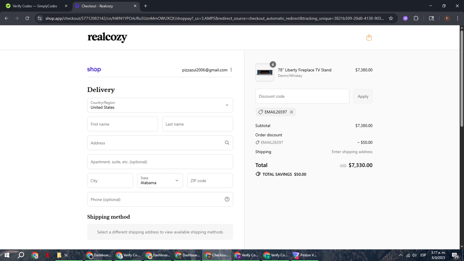Click the City input field
Image resolution: width=464 pixels, height=261 pixels.
click(x=110, y=181)
